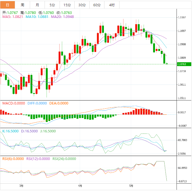Click the 66.8950 RSI axis label
This screenshot has height=191, width=193.
click(x=182, y=168)
